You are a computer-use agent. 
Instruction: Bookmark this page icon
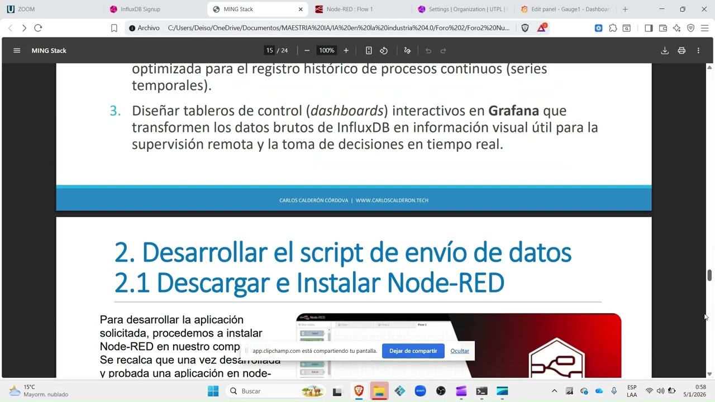(x=114, y=28)
